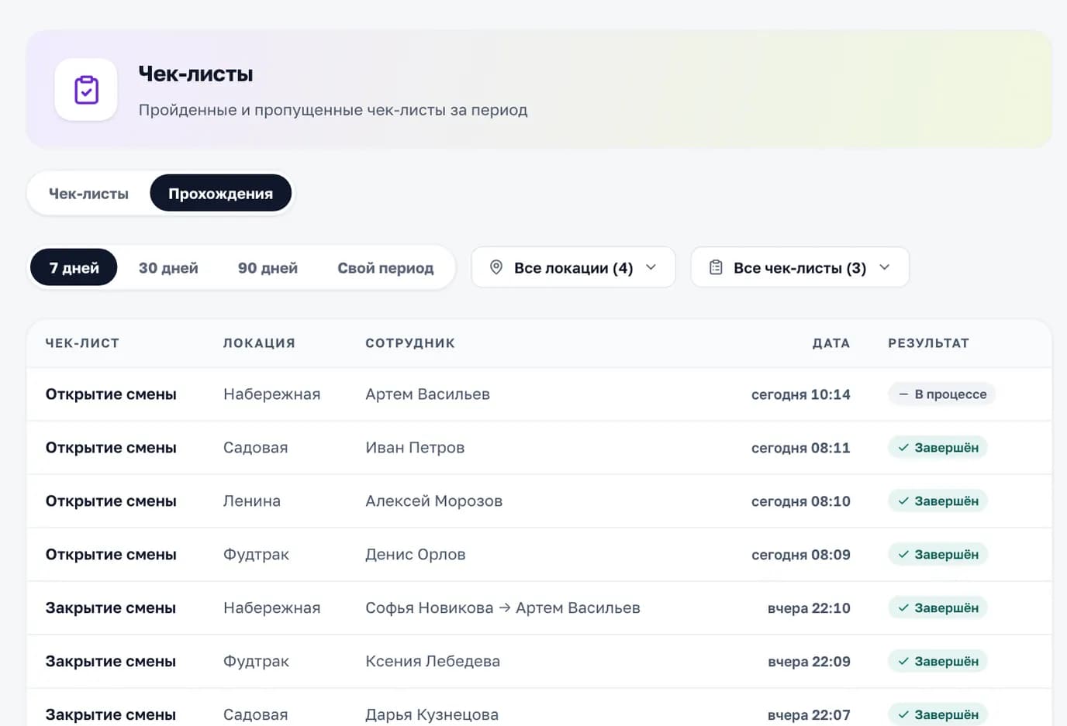
Task: Click the СОТРУДНИК column header
Action: click(x=410, y=343)
